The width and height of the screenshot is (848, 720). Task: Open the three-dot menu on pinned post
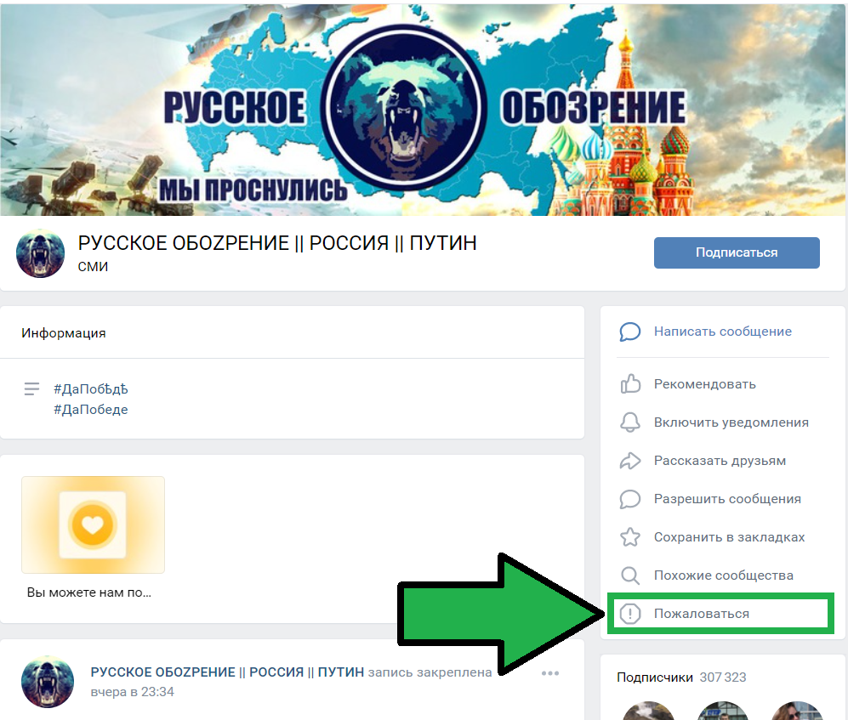click(550, 673)
